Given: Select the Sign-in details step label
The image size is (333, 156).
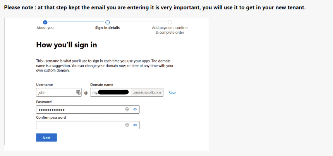Looking at the screenshot, I should [x=107, y=28].
